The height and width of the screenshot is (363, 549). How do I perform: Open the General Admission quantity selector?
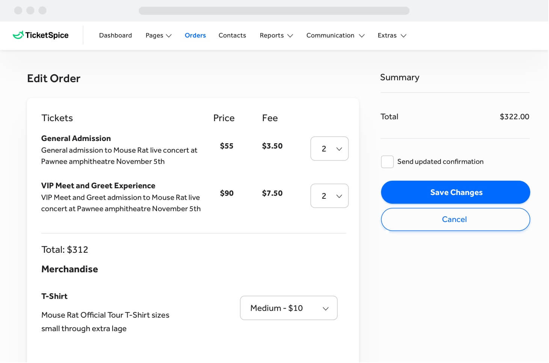[329, 148]
